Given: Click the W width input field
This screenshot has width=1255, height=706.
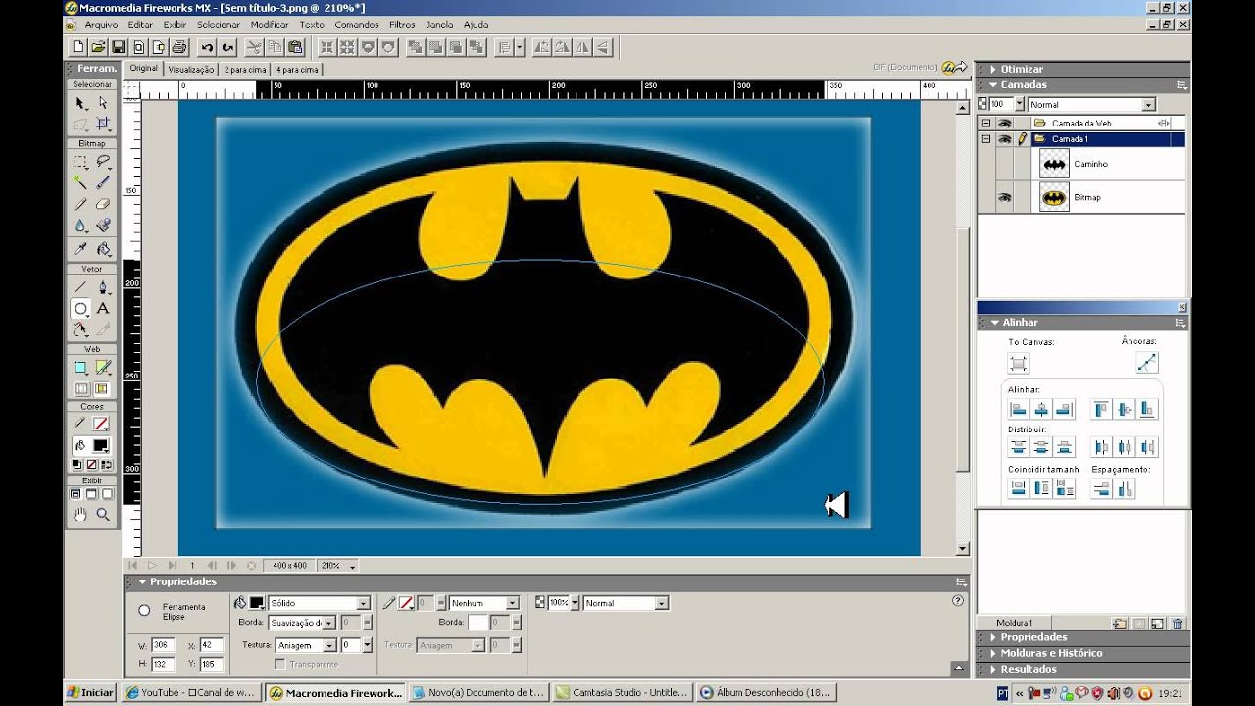Looking at the screenshot, I should tap(163, 645).
